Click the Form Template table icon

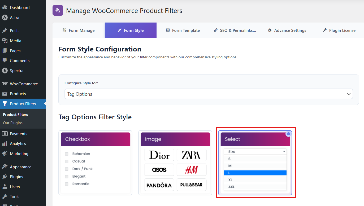[x=168, y=30]
